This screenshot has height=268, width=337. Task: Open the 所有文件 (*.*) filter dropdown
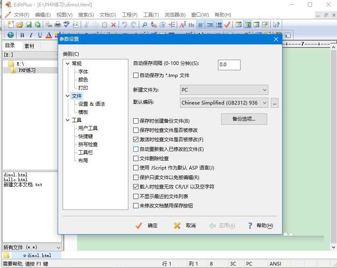click(32, 247)
